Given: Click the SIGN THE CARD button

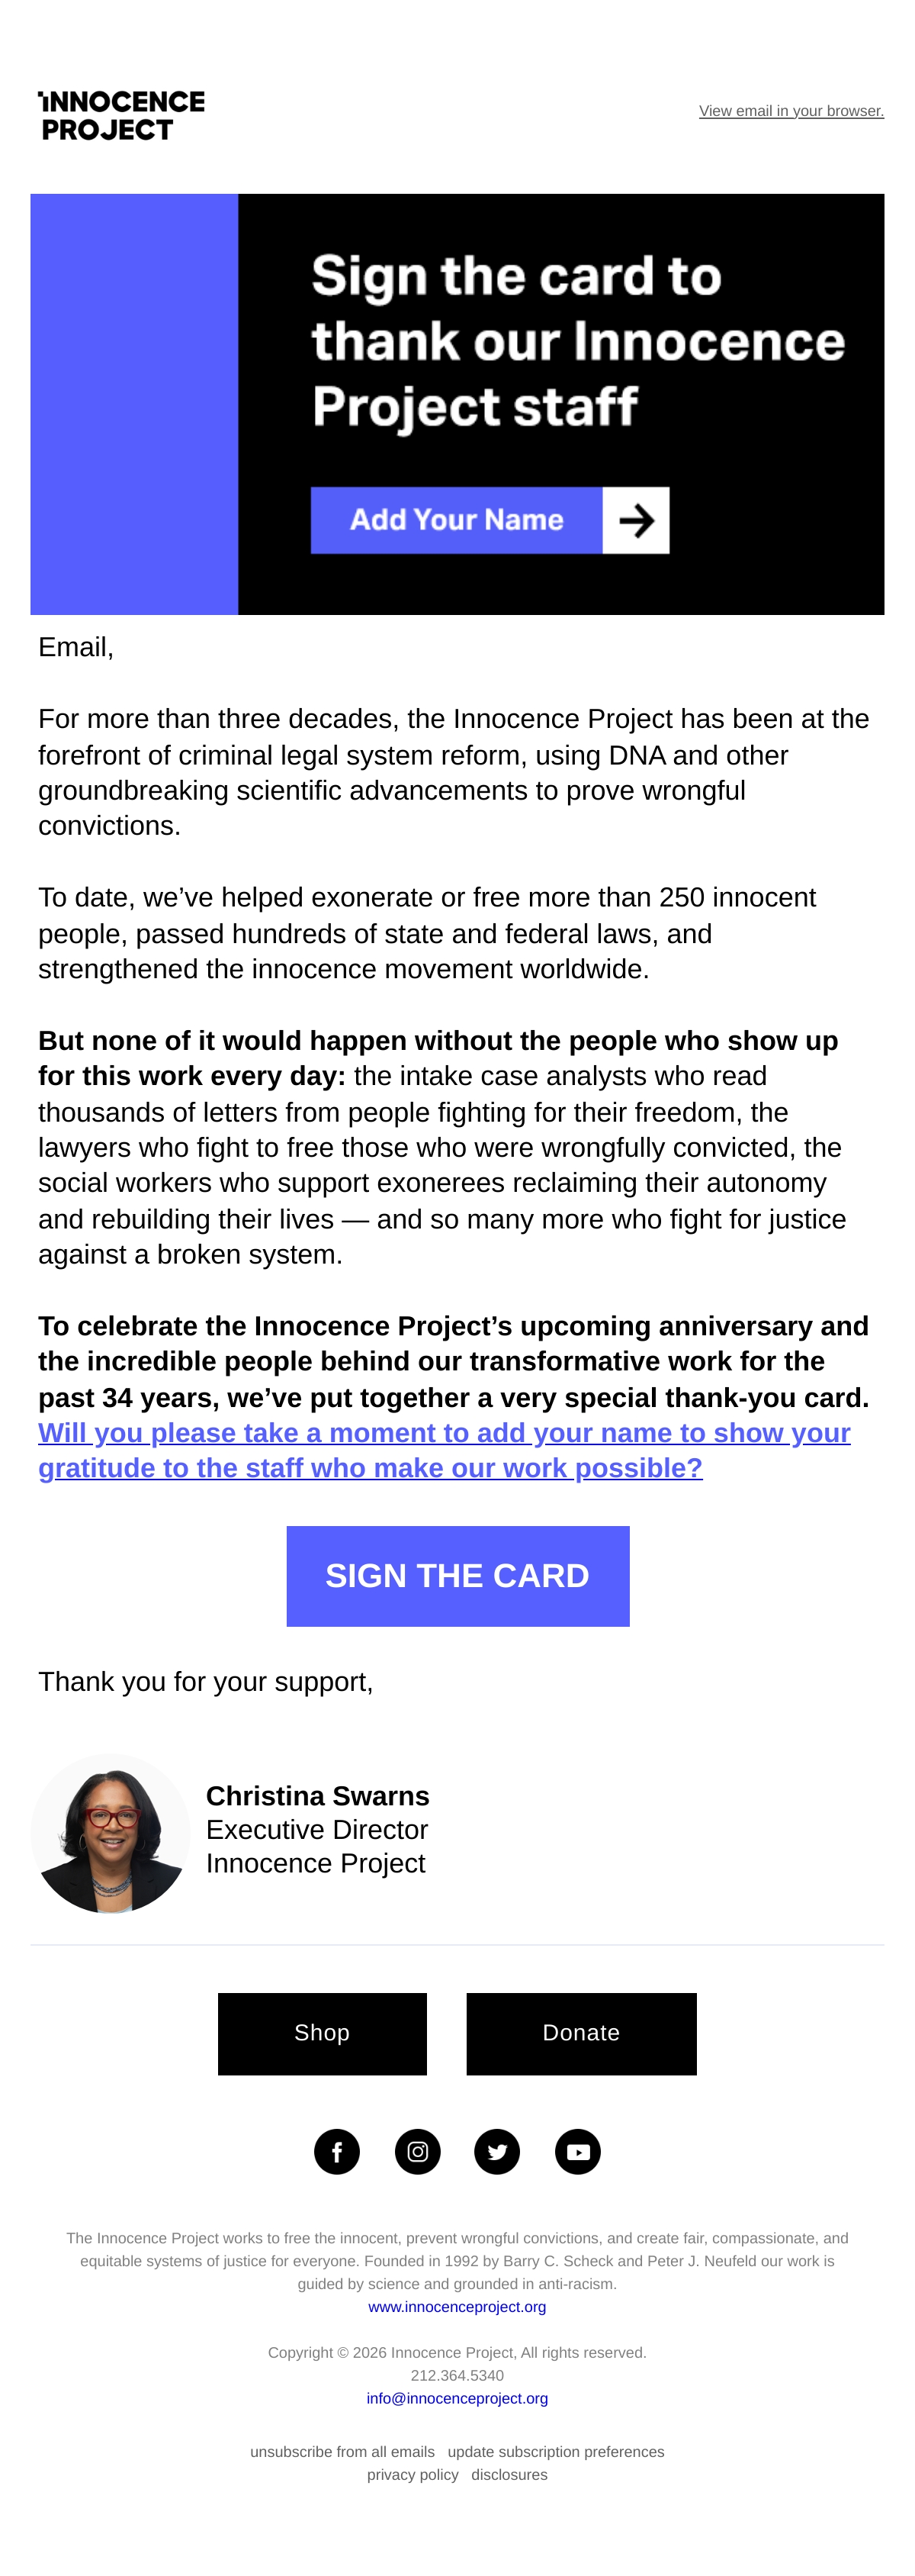Looking at the screenshot, I should tap(457, 1576).
